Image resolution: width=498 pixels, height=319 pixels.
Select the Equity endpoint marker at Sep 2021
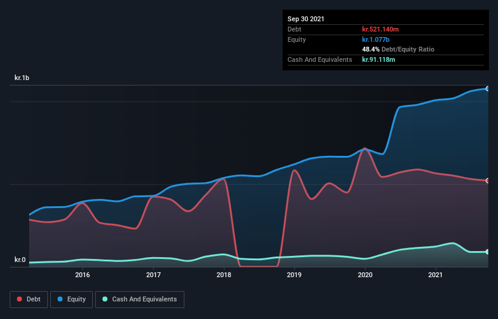point(488,89)
